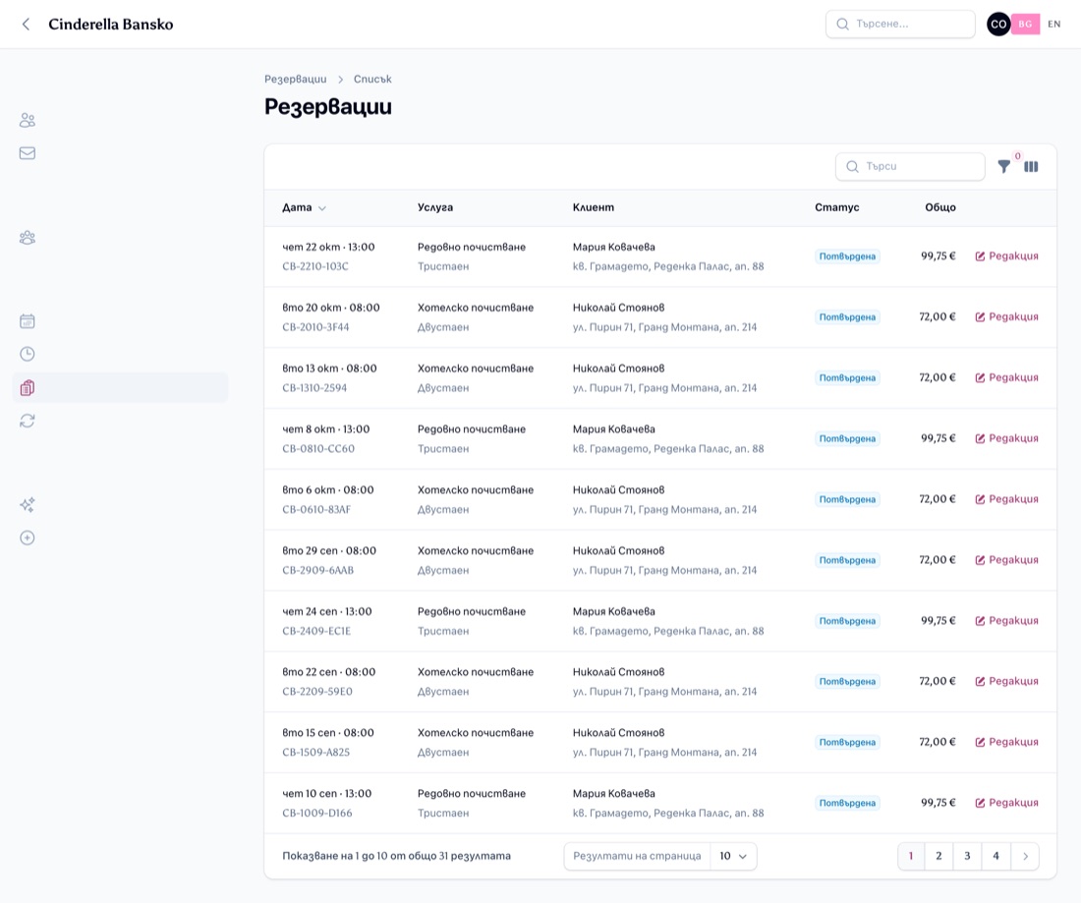Screen dimensions: 1081x903
Task: Go to page 4 of results
Action: (996, 856)
